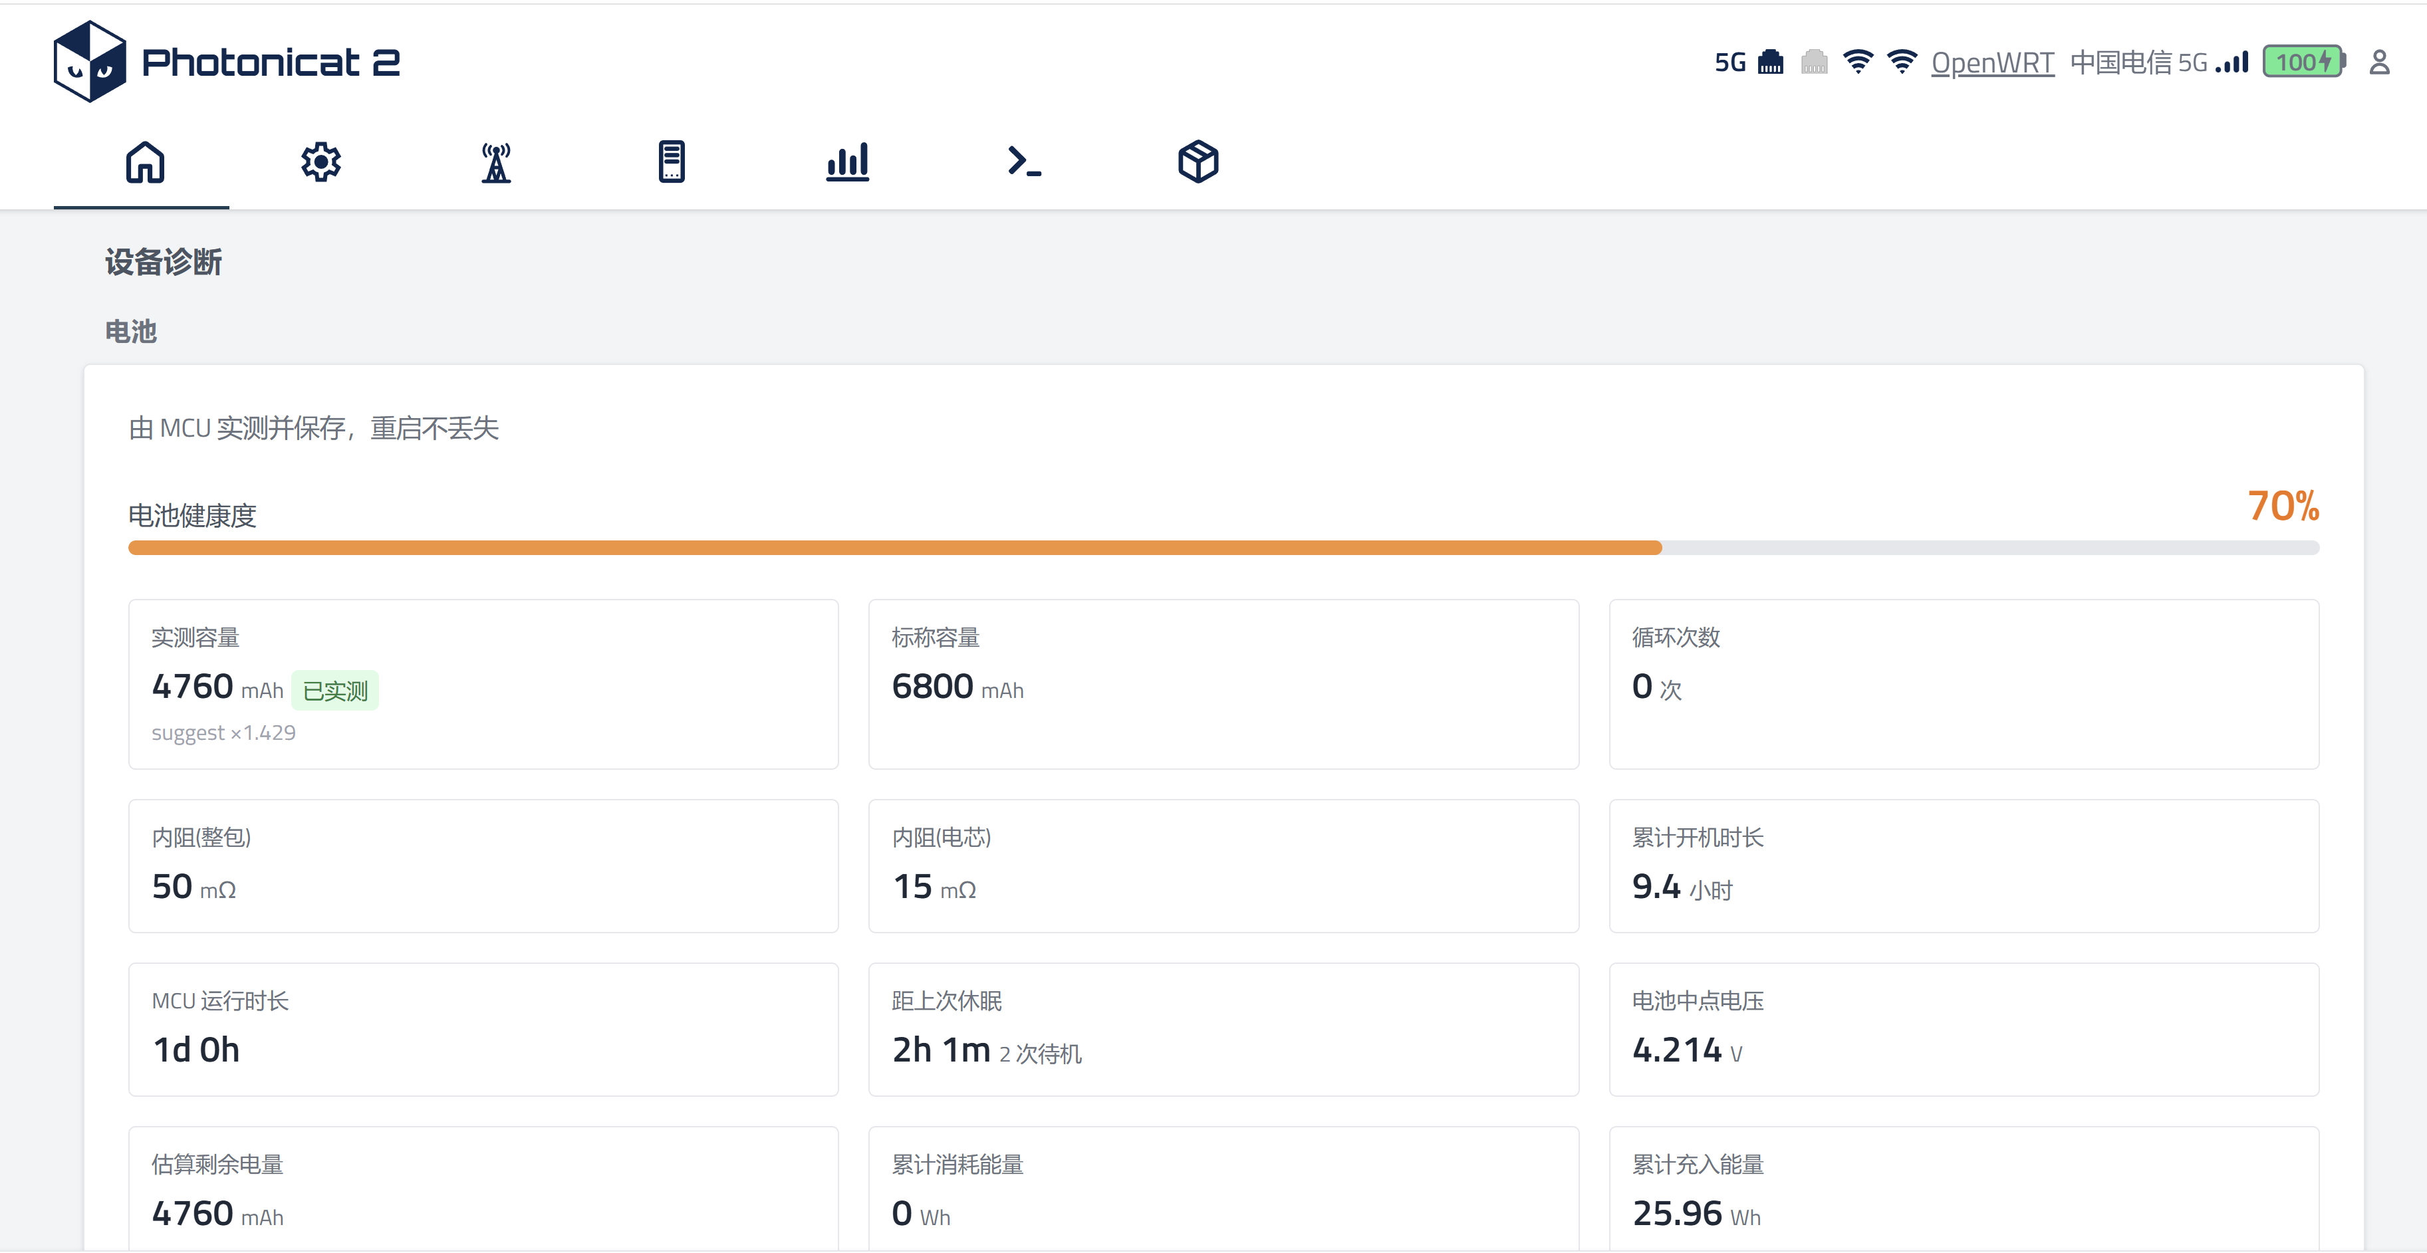The width and height of the screenshot is (2427, 1253).
Task: Open the package box tab
Action: tap(1198, 162)
